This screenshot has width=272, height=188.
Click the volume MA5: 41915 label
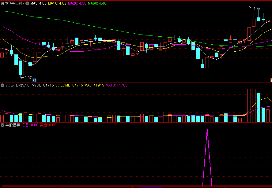point(94,85)
